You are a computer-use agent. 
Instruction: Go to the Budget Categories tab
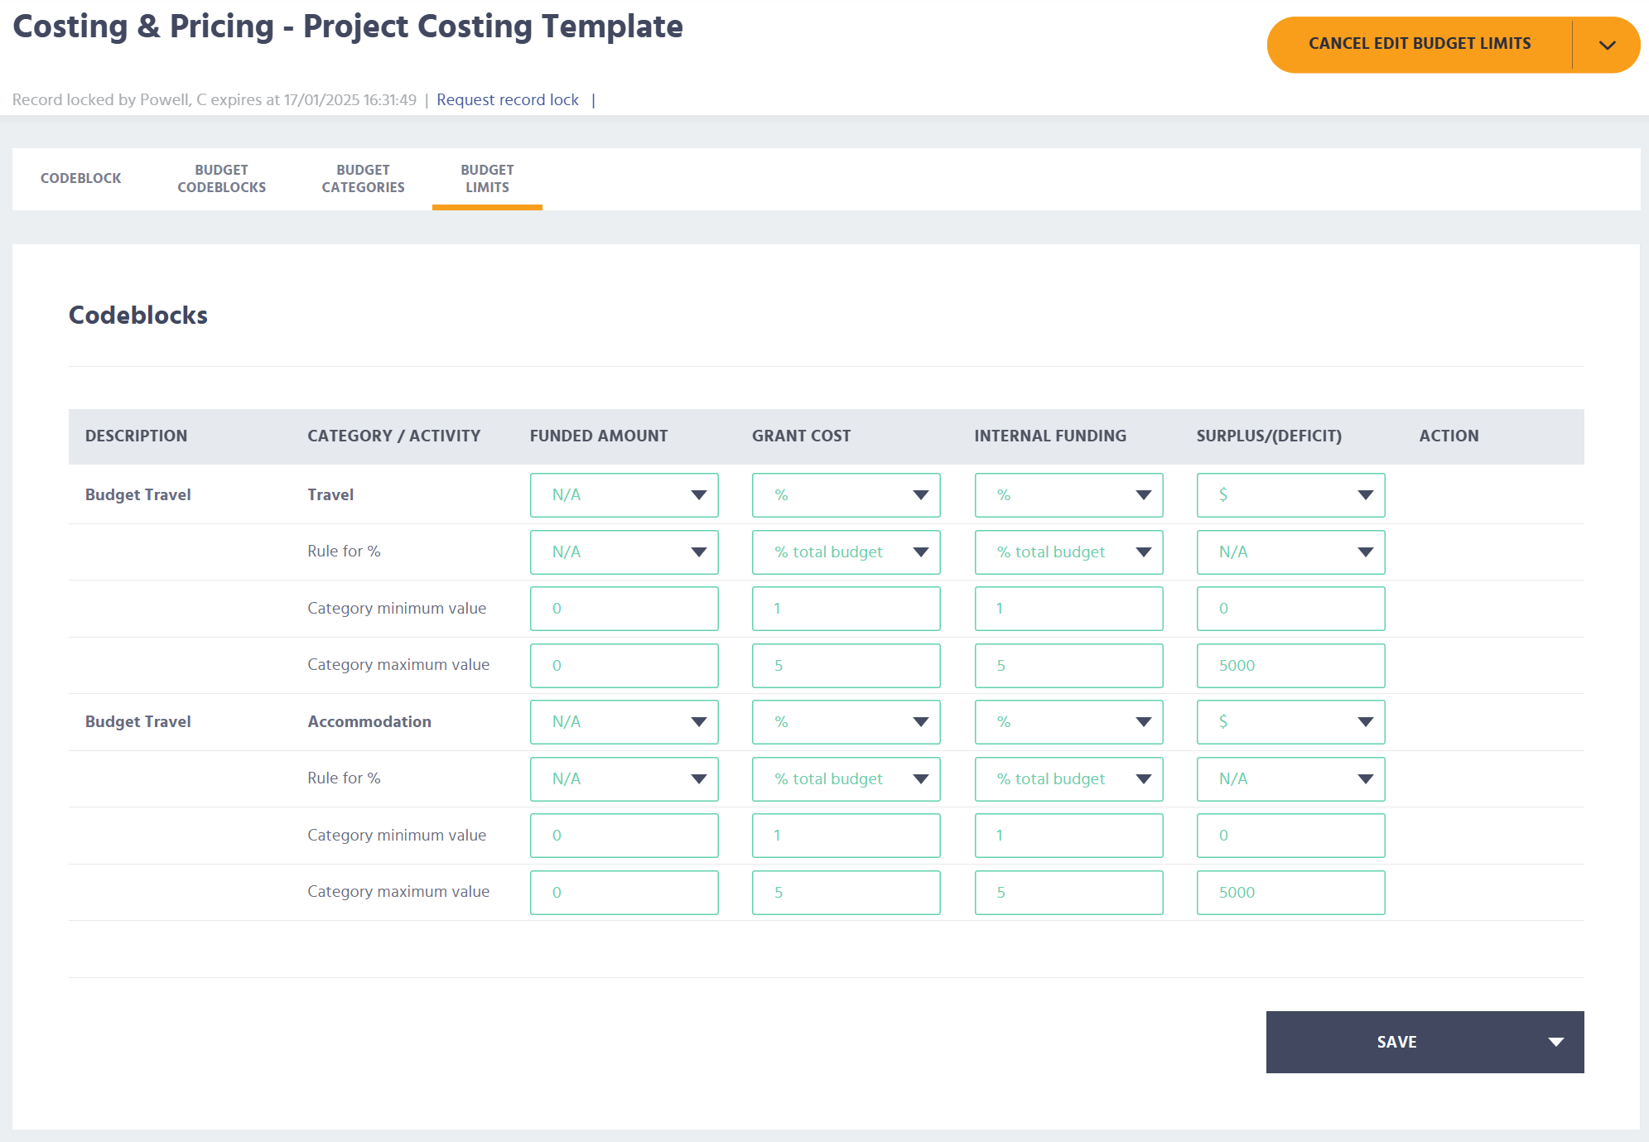click(x=364, y=179)
